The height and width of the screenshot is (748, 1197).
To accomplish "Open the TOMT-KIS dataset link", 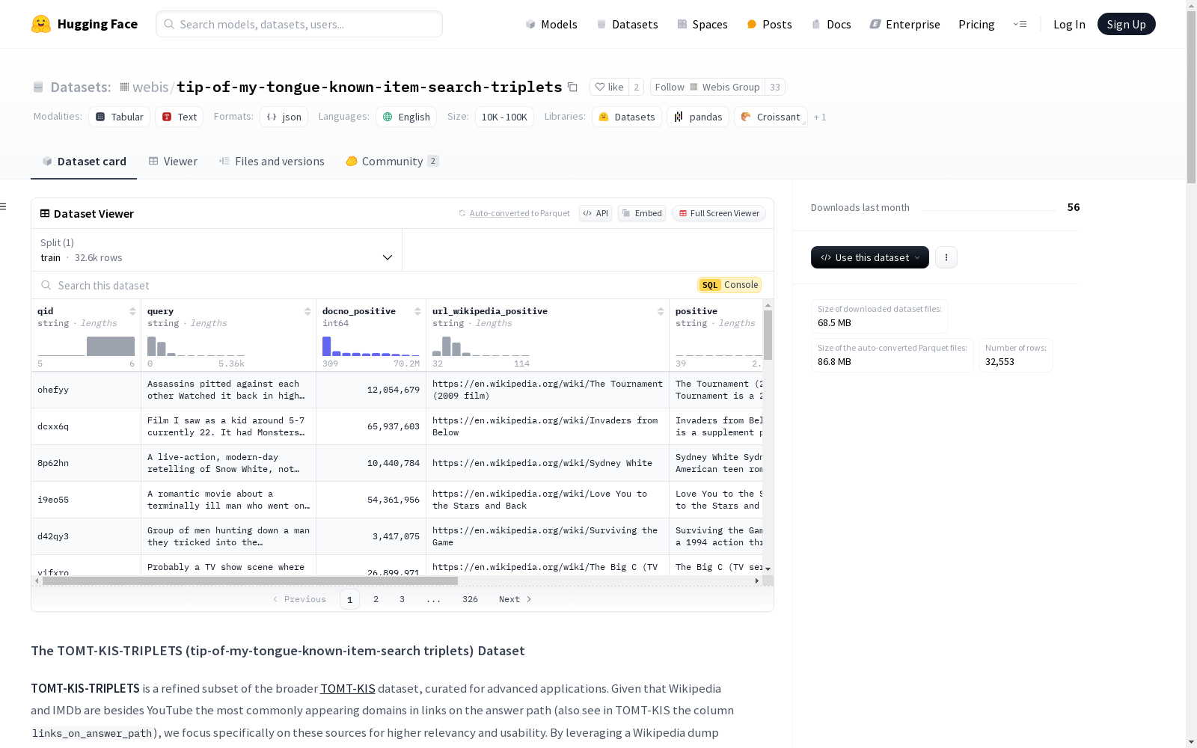I will [348, 688].
